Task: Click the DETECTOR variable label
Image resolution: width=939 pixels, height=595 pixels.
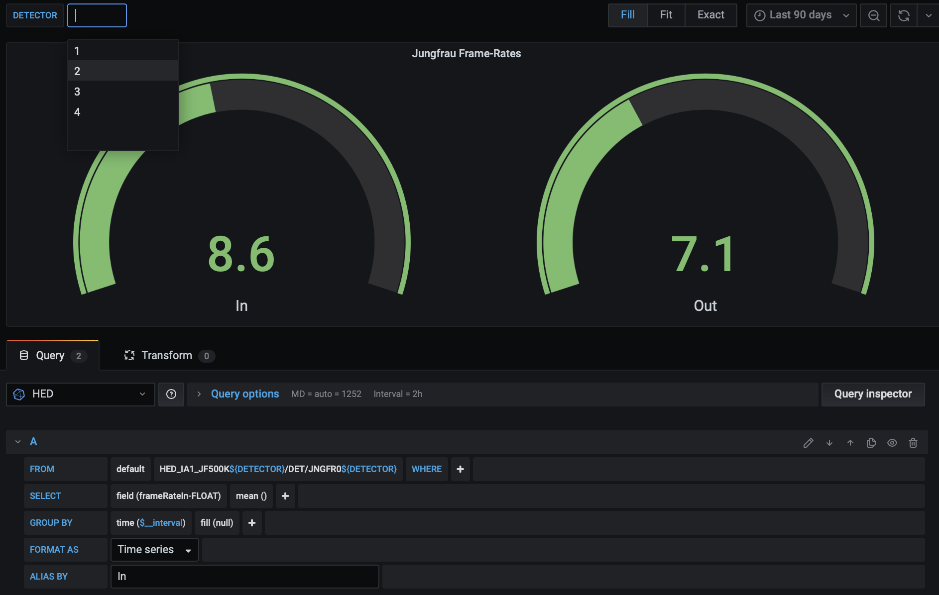Action: click(35, 15)
